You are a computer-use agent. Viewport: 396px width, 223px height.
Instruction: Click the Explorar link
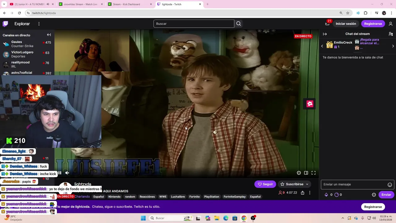coord(22,24)
